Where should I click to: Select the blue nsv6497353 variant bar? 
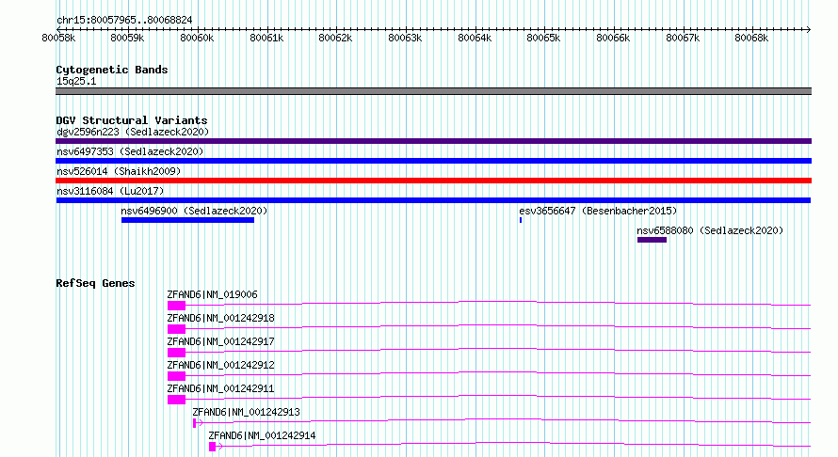[x=433, y=161]
